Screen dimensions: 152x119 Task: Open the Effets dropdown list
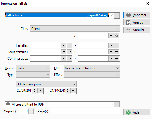coord(92,74)
